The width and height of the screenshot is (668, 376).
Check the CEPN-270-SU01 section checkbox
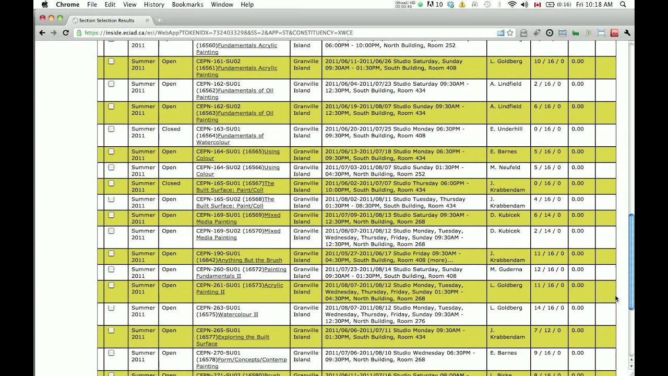[x=111, y=352]
